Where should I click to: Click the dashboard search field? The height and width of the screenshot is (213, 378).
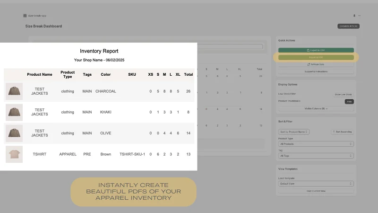pyautogui.click(x=230, y=46)
